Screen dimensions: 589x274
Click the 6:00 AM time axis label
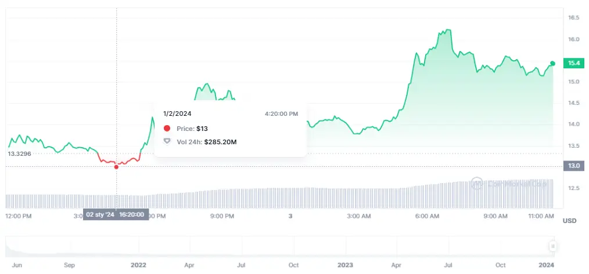pos(427,216)
